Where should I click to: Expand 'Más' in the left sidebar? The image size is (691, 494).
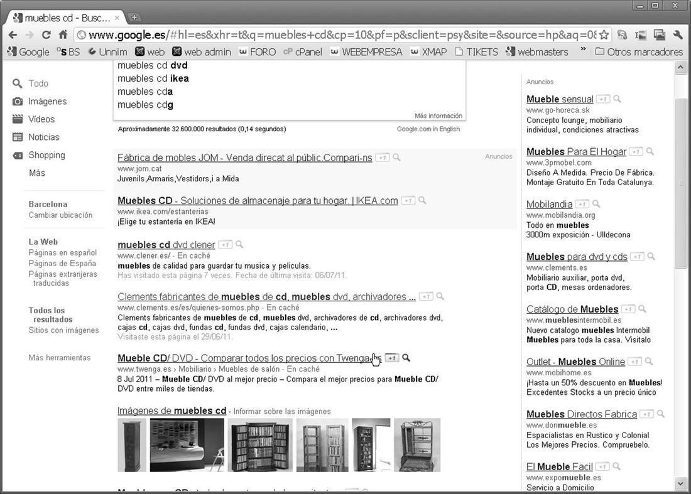point(37,173)
